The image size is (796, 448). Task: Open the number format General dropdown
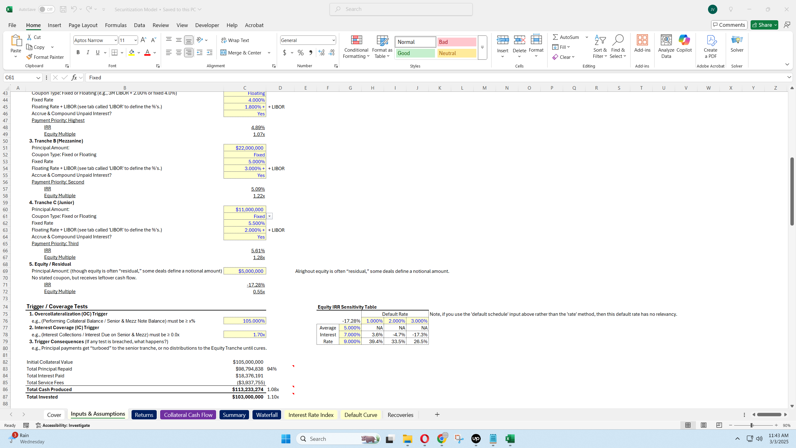coord(334,40)
